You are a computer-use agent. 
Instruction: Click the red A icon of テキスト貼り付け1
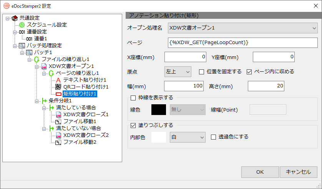58,80
